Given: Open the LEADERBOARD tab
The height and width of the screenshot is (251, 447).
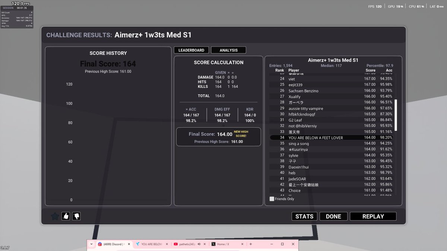Looking at the screenshot, I should coord(191,50).
